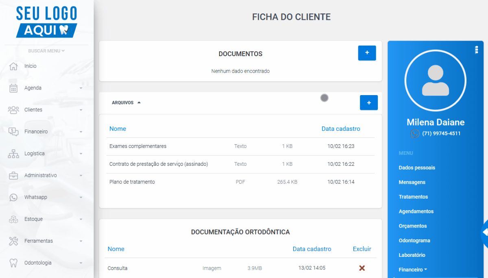Add a new file in ARQUIVOS
The height and width of the screenshot is (278, 488).
click(x=369, y=103)
